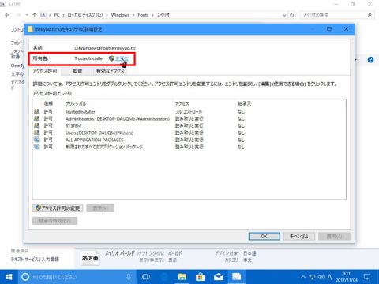Open File Explorer from taskbar

point(182,277)
